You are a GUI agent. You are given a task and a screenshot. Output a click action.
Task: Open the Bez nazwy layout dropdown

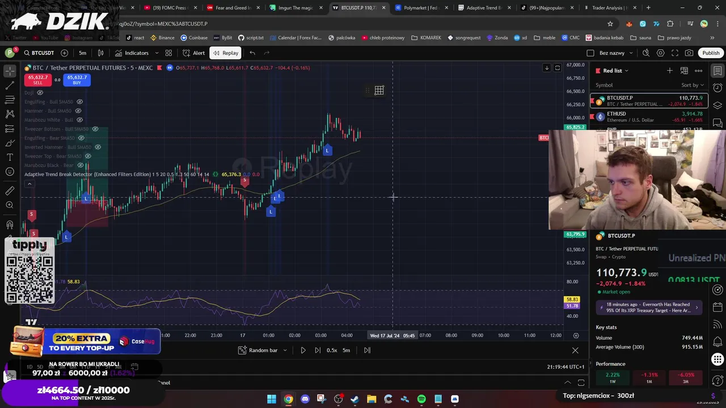coord(616,53)
